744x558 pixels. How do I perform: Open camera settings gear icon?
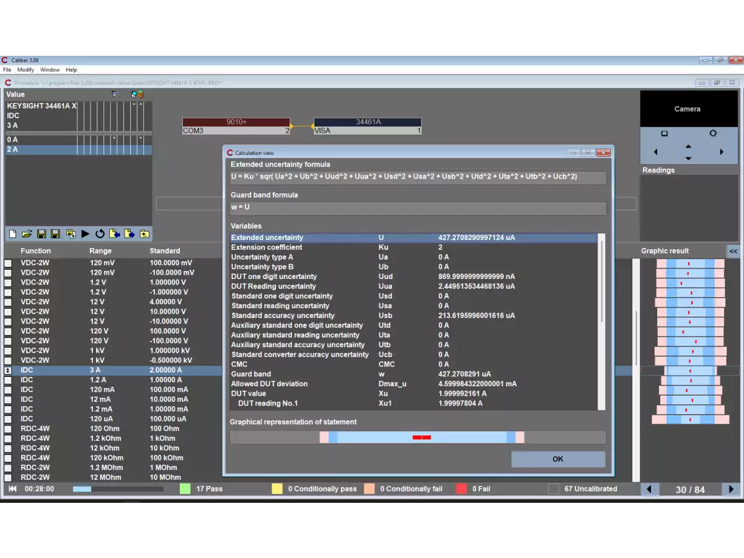pos(713,133)
